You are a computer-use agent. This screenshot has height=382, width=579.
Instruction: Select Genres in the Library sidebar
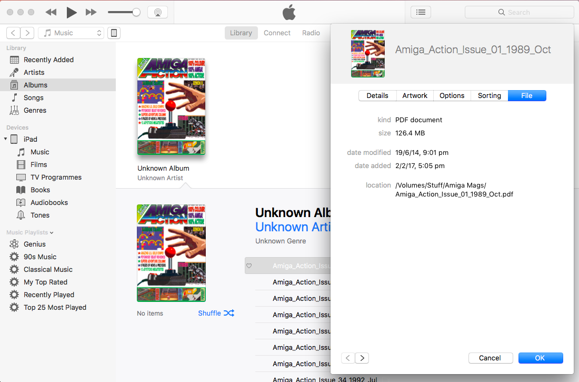click(x=58, y=110)
